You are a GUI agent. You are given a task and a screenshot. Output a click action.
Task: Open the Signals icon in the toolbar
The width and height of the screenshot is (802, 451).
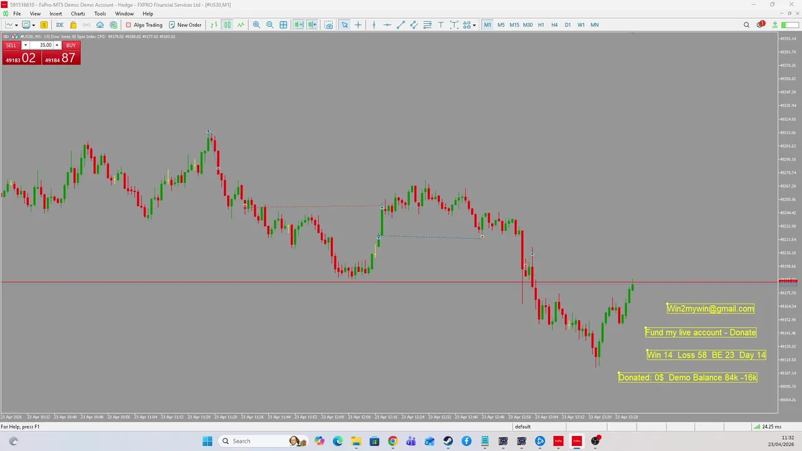point(86,25)
